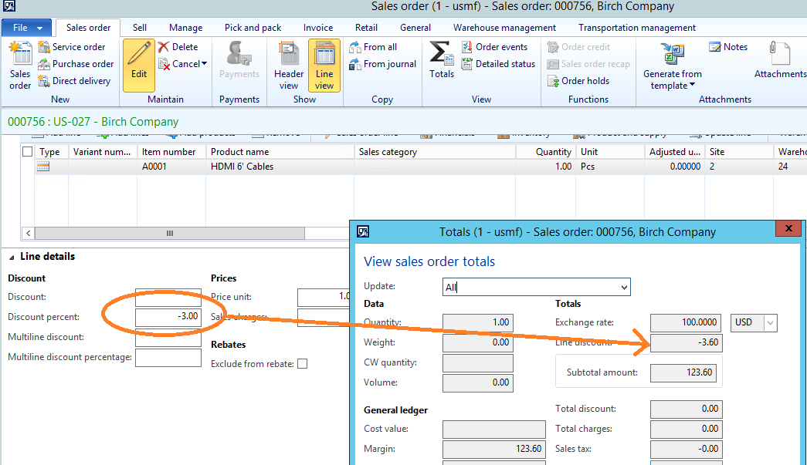Expand the Cancel dropdown
807x465 pixels.
point(205,64)
